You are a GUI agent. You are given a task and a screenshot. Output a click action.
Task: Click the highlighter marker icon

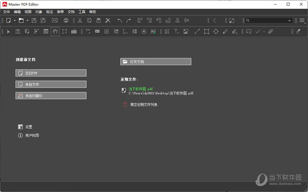[x=298, y=31]
